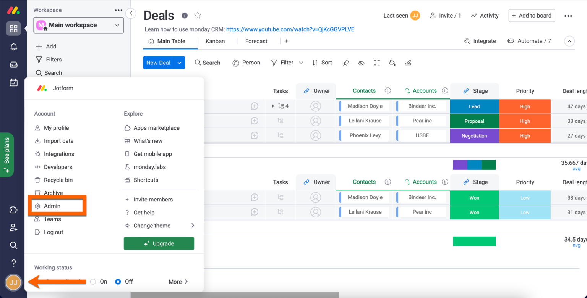Click the Upgrade button in the menu

coord(159,243)
